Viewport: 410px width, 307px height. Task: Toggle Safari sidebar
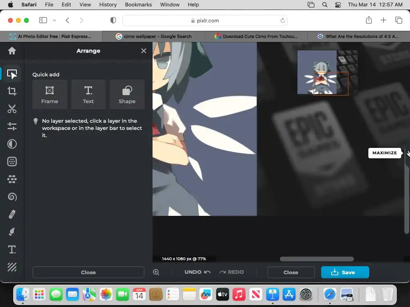click(x=43, y=20)
